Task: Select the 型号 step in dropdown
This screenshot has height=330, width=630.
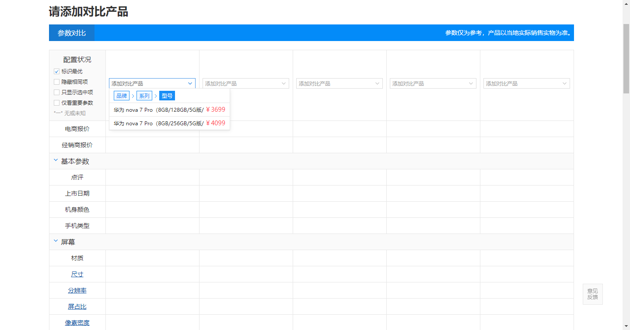Action: pos(167,96)
